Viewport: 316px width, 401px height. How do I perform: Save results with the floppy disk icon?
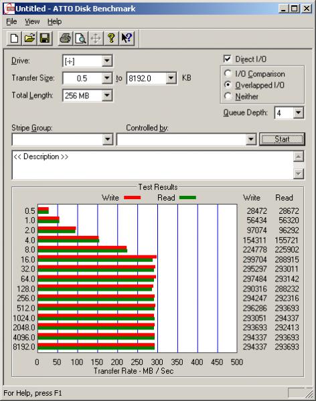pos(45,39)
